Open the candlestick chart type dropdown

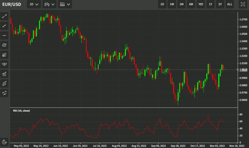coord(49,4)
